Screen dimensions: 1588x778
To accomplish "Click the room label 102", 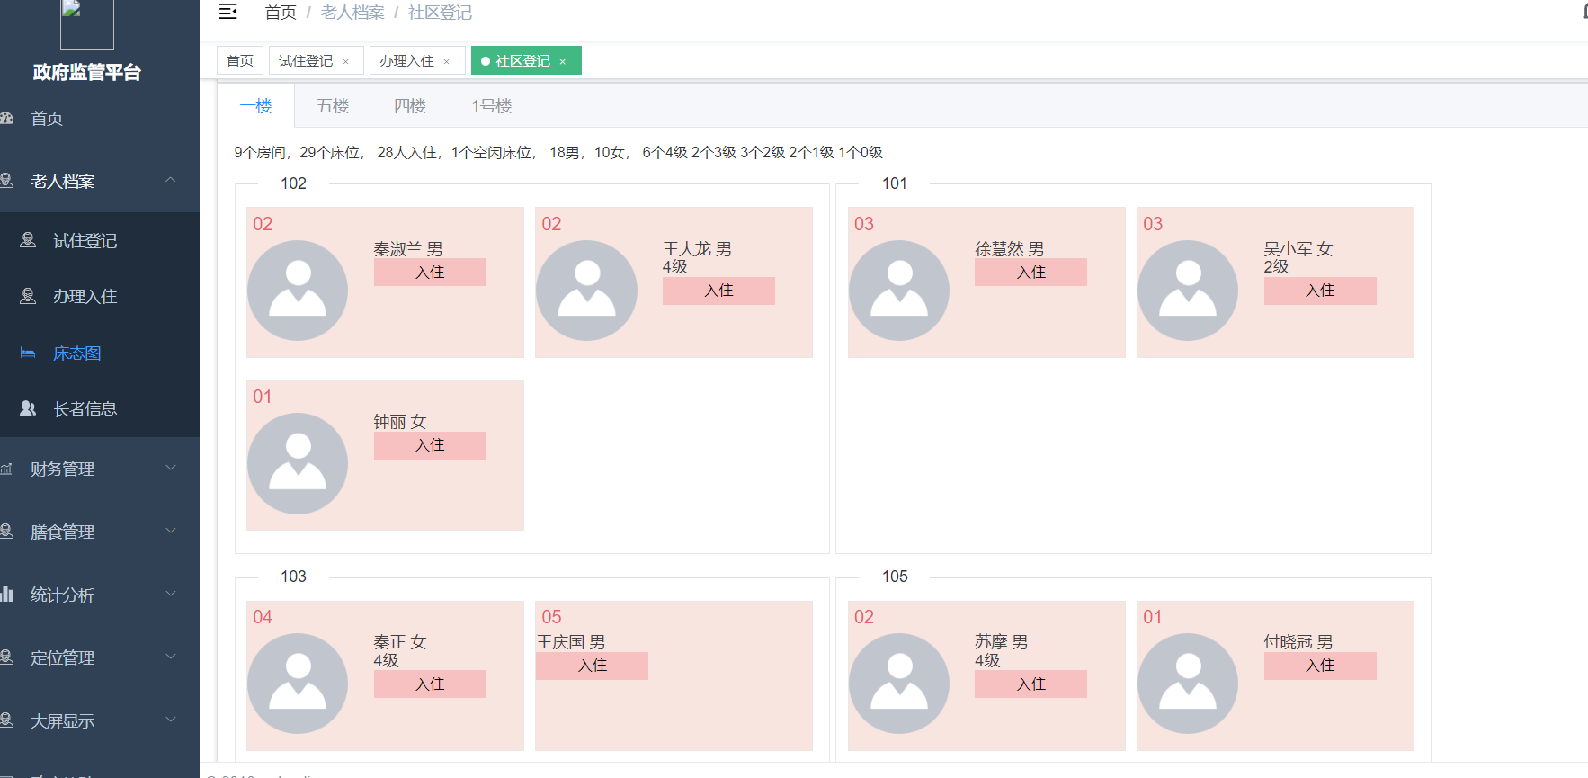I will (x=293, y=183).
